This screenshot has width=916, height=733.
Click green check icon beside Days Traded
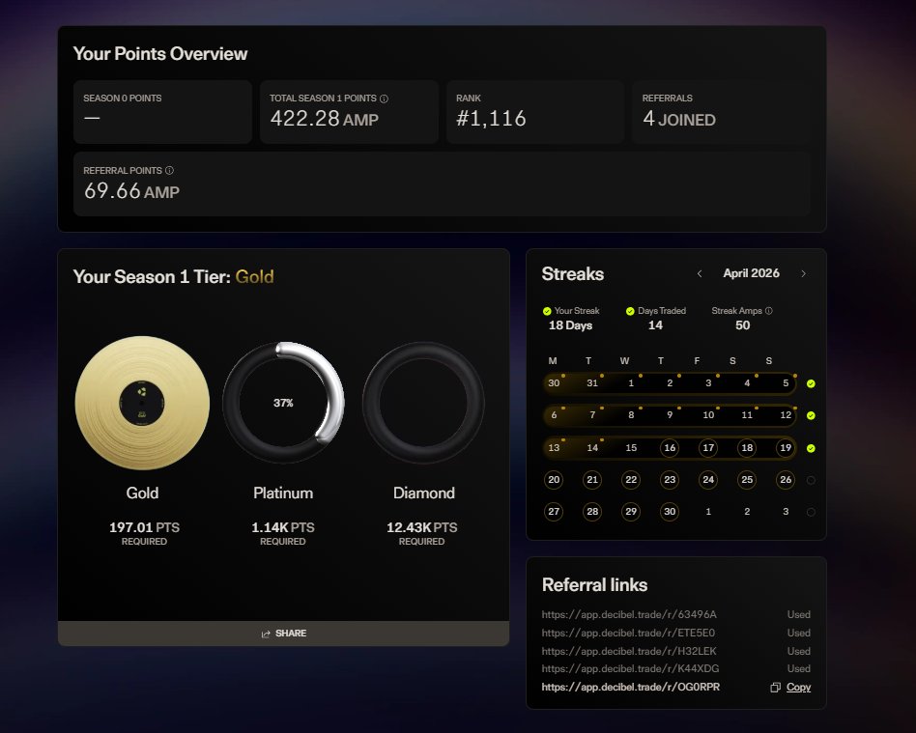(630, 311)
